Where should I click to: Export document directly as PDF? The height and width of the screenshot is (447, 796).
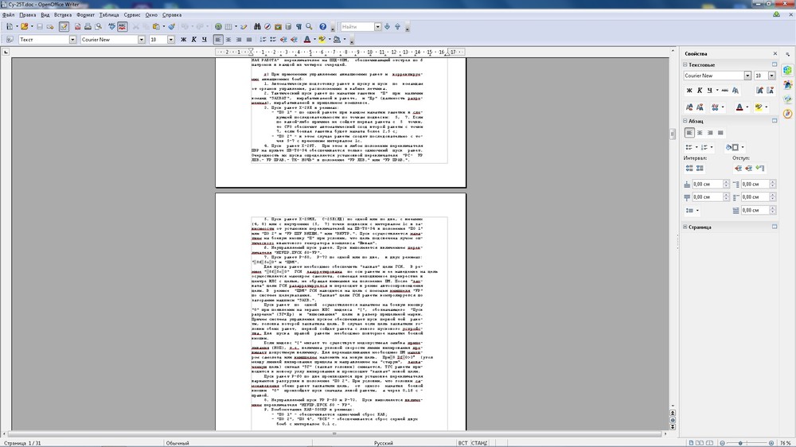coord(78,26)
